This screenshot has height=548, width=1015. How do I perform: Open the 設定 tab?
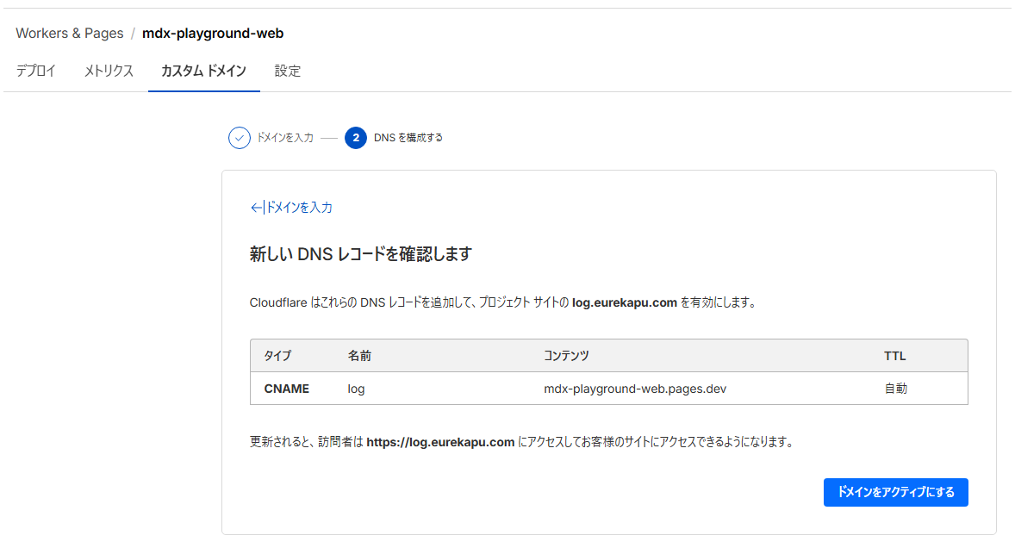pos(287,71)
